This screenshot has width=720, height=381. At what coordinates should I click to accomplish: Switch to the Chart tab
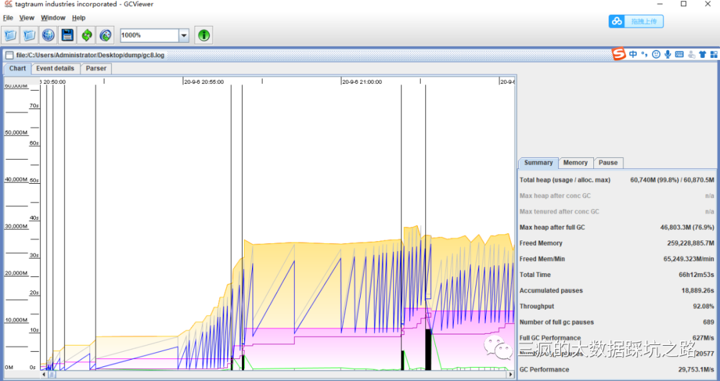pos(17,69)
